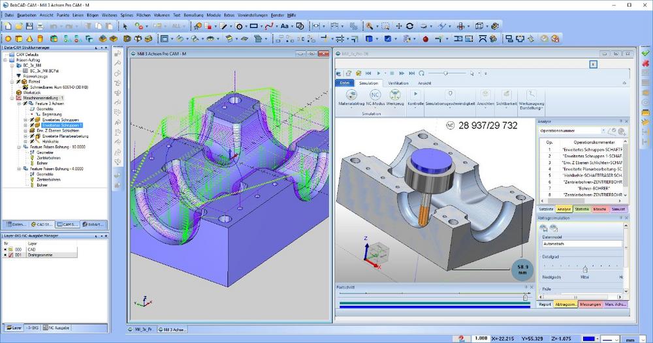Toggle visibility icon of layer 000 CAD
Screen dimensions: 653x343
point(11,250)
